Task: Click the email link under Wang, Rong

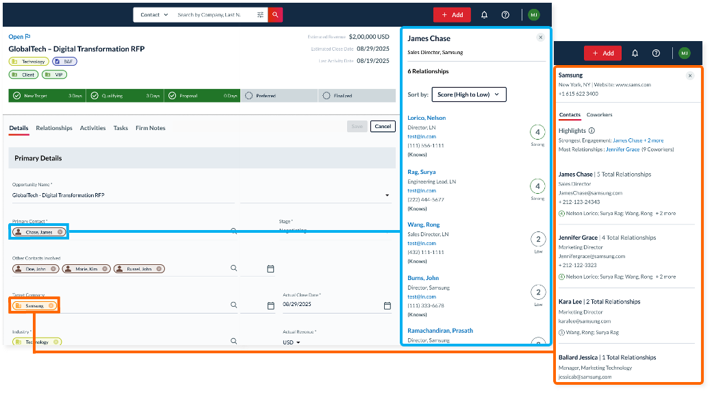Action: pos(422,244)
